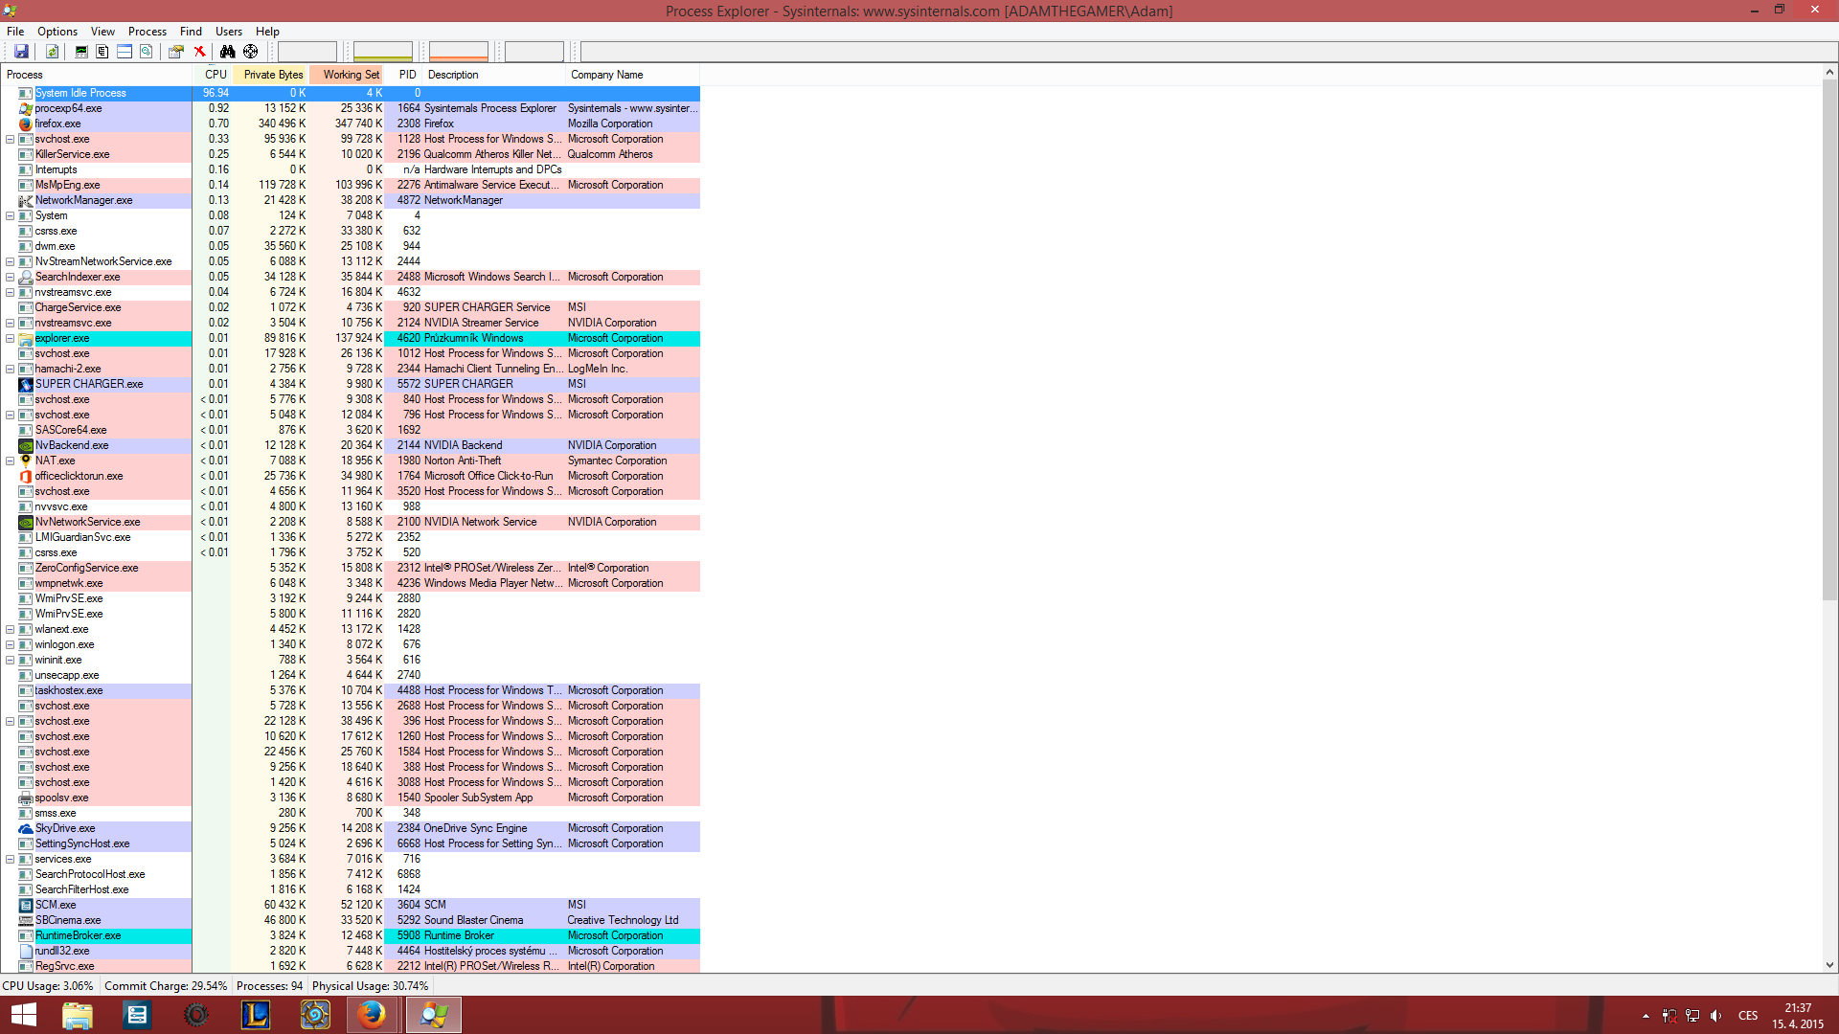This screenshot has height=1034, width=1839.
Task: Sort by the Working Set column header
Action: pyautogui.click(x=351, y=75)
